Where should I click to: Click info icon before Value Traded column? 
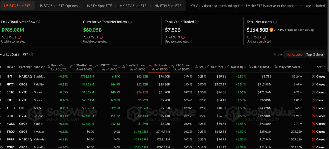249,67
